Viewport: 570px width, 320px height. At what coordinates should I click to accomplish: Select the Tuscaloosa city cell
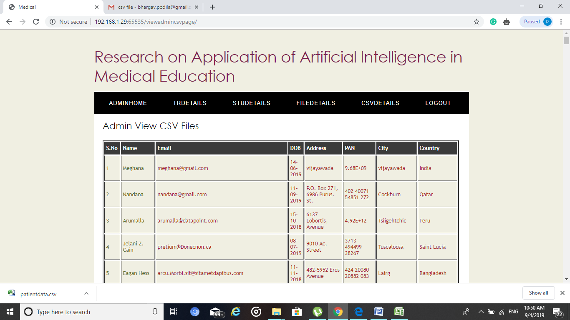click(x=396, y=247)
